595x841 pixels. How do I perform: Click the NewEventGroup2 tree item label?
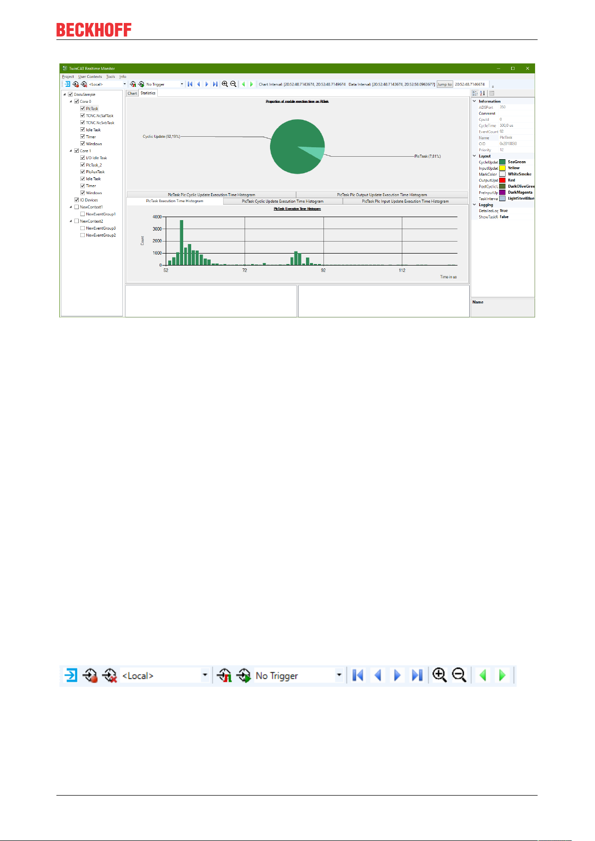(101, 235)
